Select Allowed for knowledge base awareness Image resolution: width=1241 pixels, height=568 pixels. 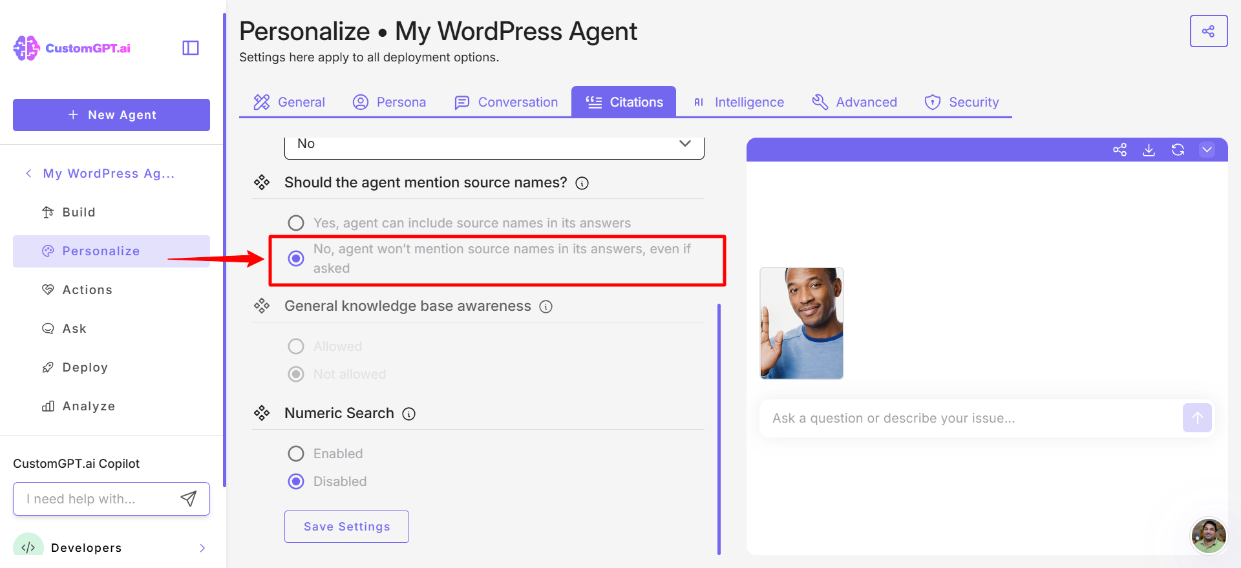[x=296, y=346]
